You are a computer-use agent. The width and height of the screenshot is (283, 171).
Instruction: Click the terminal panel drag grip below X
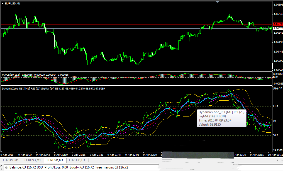pyautogui.click(x=1, y=169)
